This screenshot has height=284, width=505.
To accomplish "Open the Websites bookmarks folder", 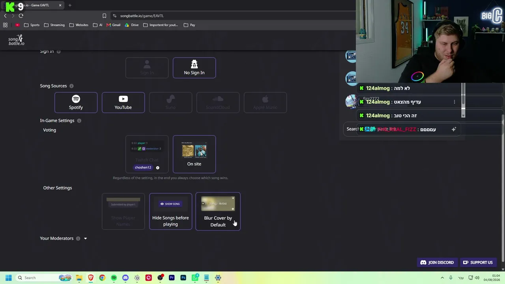I will coord(79,25).
